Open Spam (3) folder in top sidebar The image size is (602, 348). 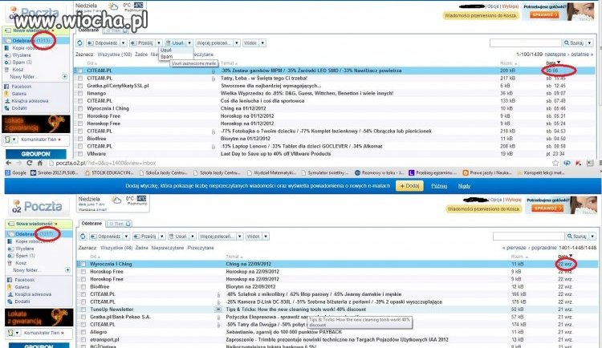[x=22, y=63]
